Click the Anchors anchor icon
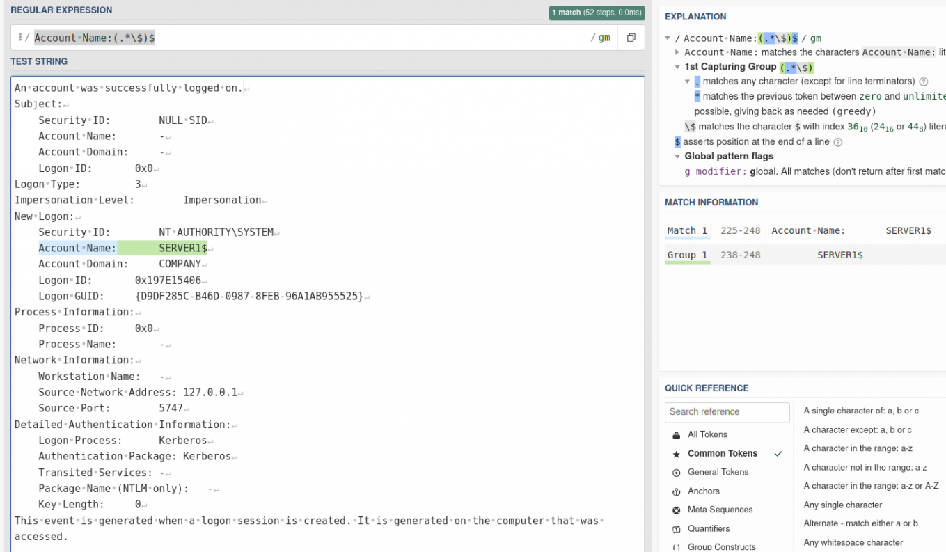The width and height of the screenshot is (946, 552). (x=676, y=491)
